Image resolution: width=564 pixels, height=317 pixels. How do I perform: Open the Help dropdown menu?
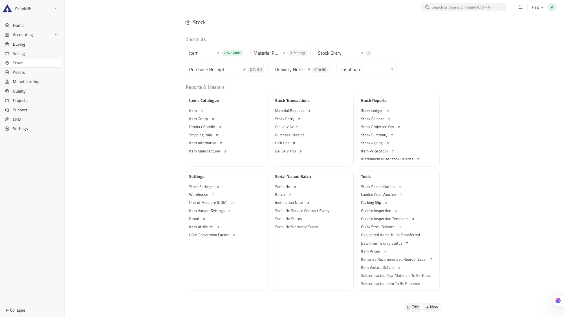pos(537,7)
